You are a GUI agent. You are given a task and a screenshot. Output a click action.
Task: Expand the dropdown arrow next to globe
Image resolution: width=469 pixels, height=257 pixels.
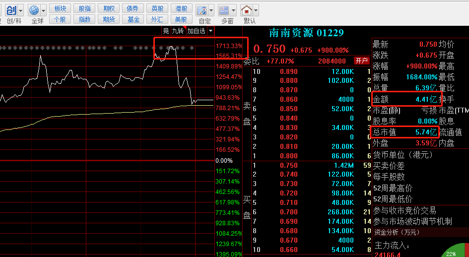tap(43, 11)
